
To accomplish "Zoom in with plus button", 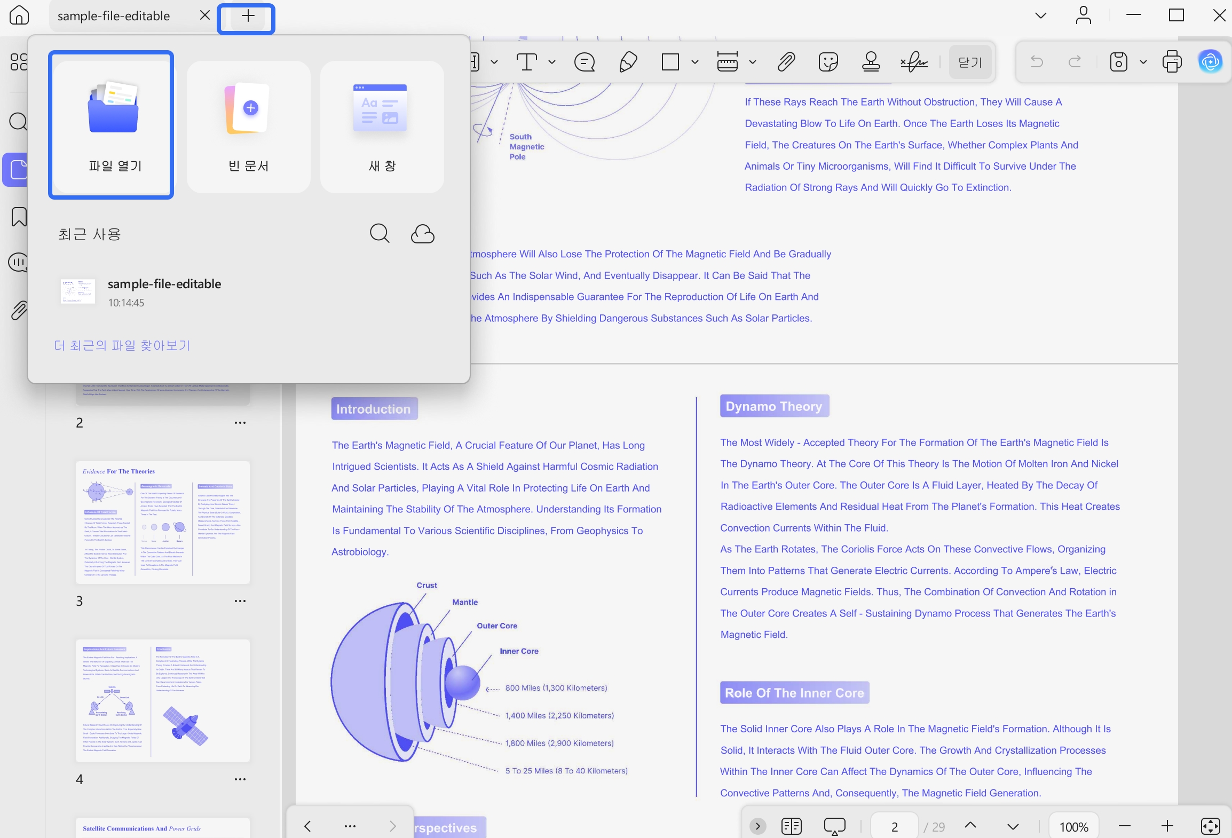I will click(x=1167, y=826).
